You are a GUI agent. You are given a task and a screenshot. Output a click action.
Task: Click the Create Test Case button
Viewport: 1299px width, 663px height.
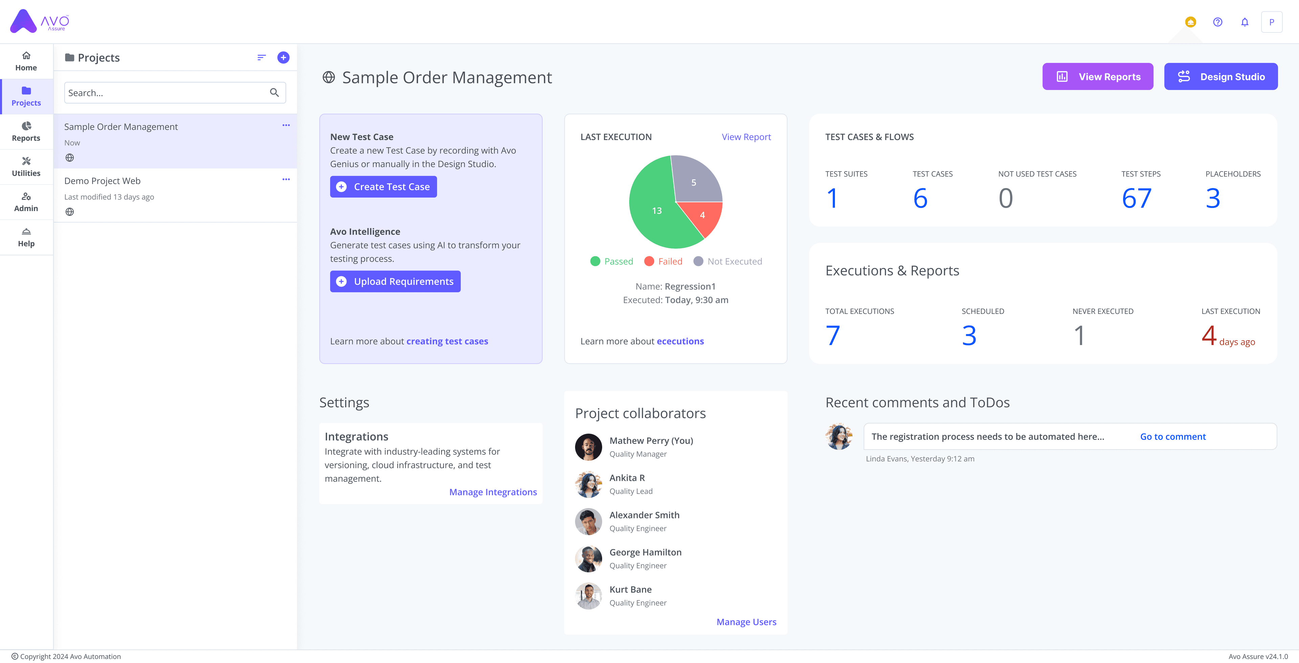[x=383, y=186]
